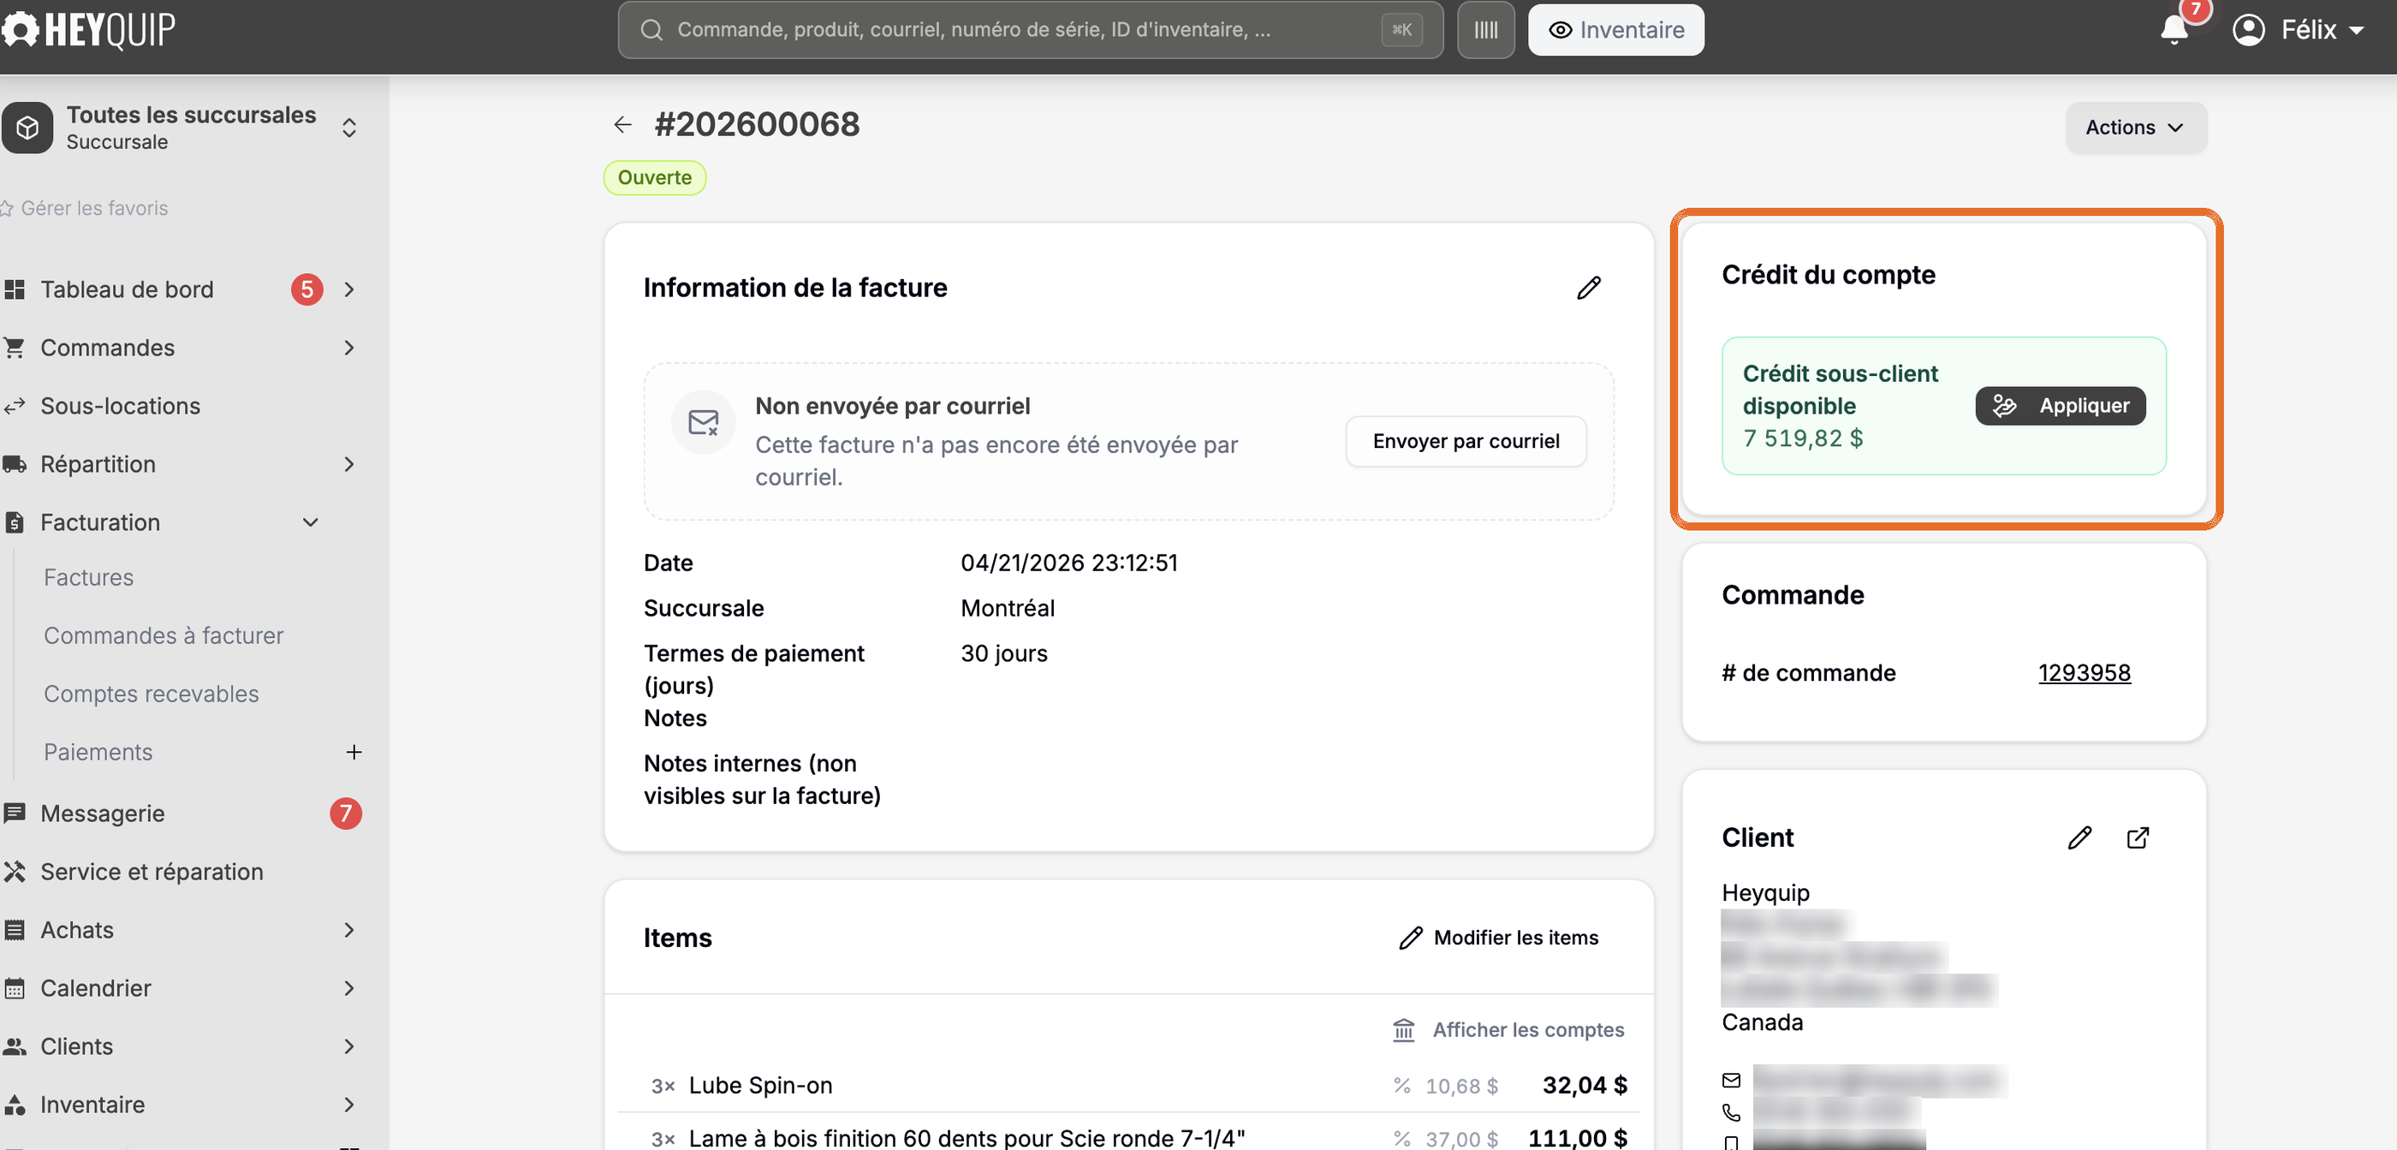Collapse the Facturation section
Image resolution: width=2397 pixels, height=1150 pixels.
pos(310,522)
